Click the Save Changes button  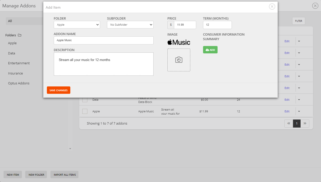point(58,90)
